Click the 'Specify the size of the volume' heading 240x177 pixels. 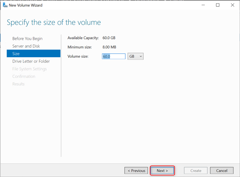click(54, 22)
